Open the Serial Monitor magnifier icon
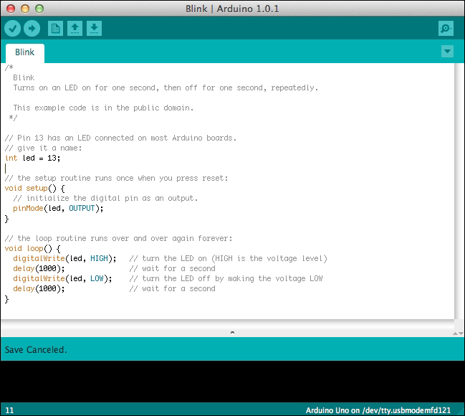 pos(446,29)
